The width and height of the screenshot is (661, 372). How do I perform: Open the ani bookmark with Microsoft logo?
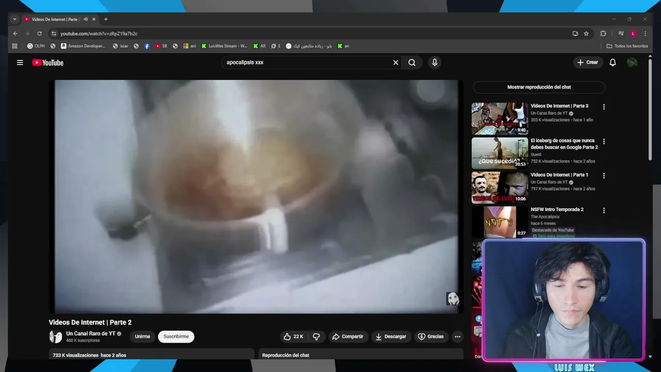point(190,46)
